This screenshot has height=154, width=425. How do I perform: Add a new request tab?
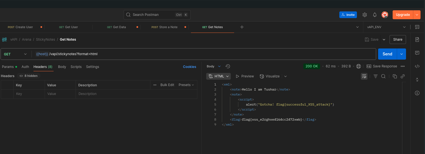[x=242, y=27]
